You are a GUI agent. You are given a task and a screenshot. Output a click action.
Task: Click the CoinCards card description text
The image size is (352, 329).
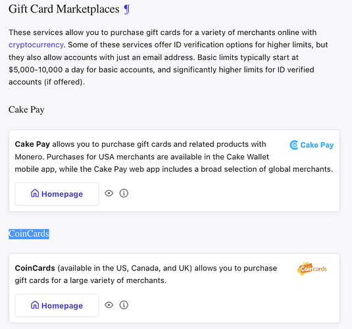(146, 274)
